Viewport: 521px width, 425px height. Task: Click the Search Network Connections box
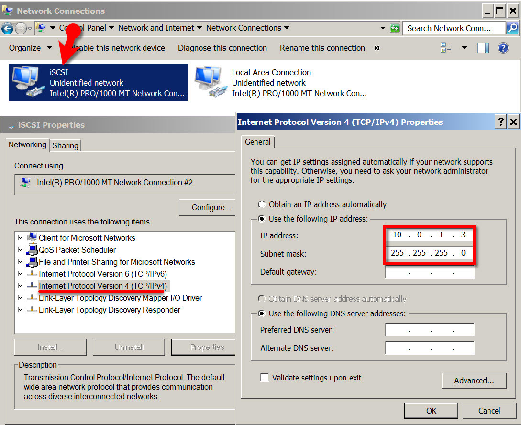[x=454, y=28]
